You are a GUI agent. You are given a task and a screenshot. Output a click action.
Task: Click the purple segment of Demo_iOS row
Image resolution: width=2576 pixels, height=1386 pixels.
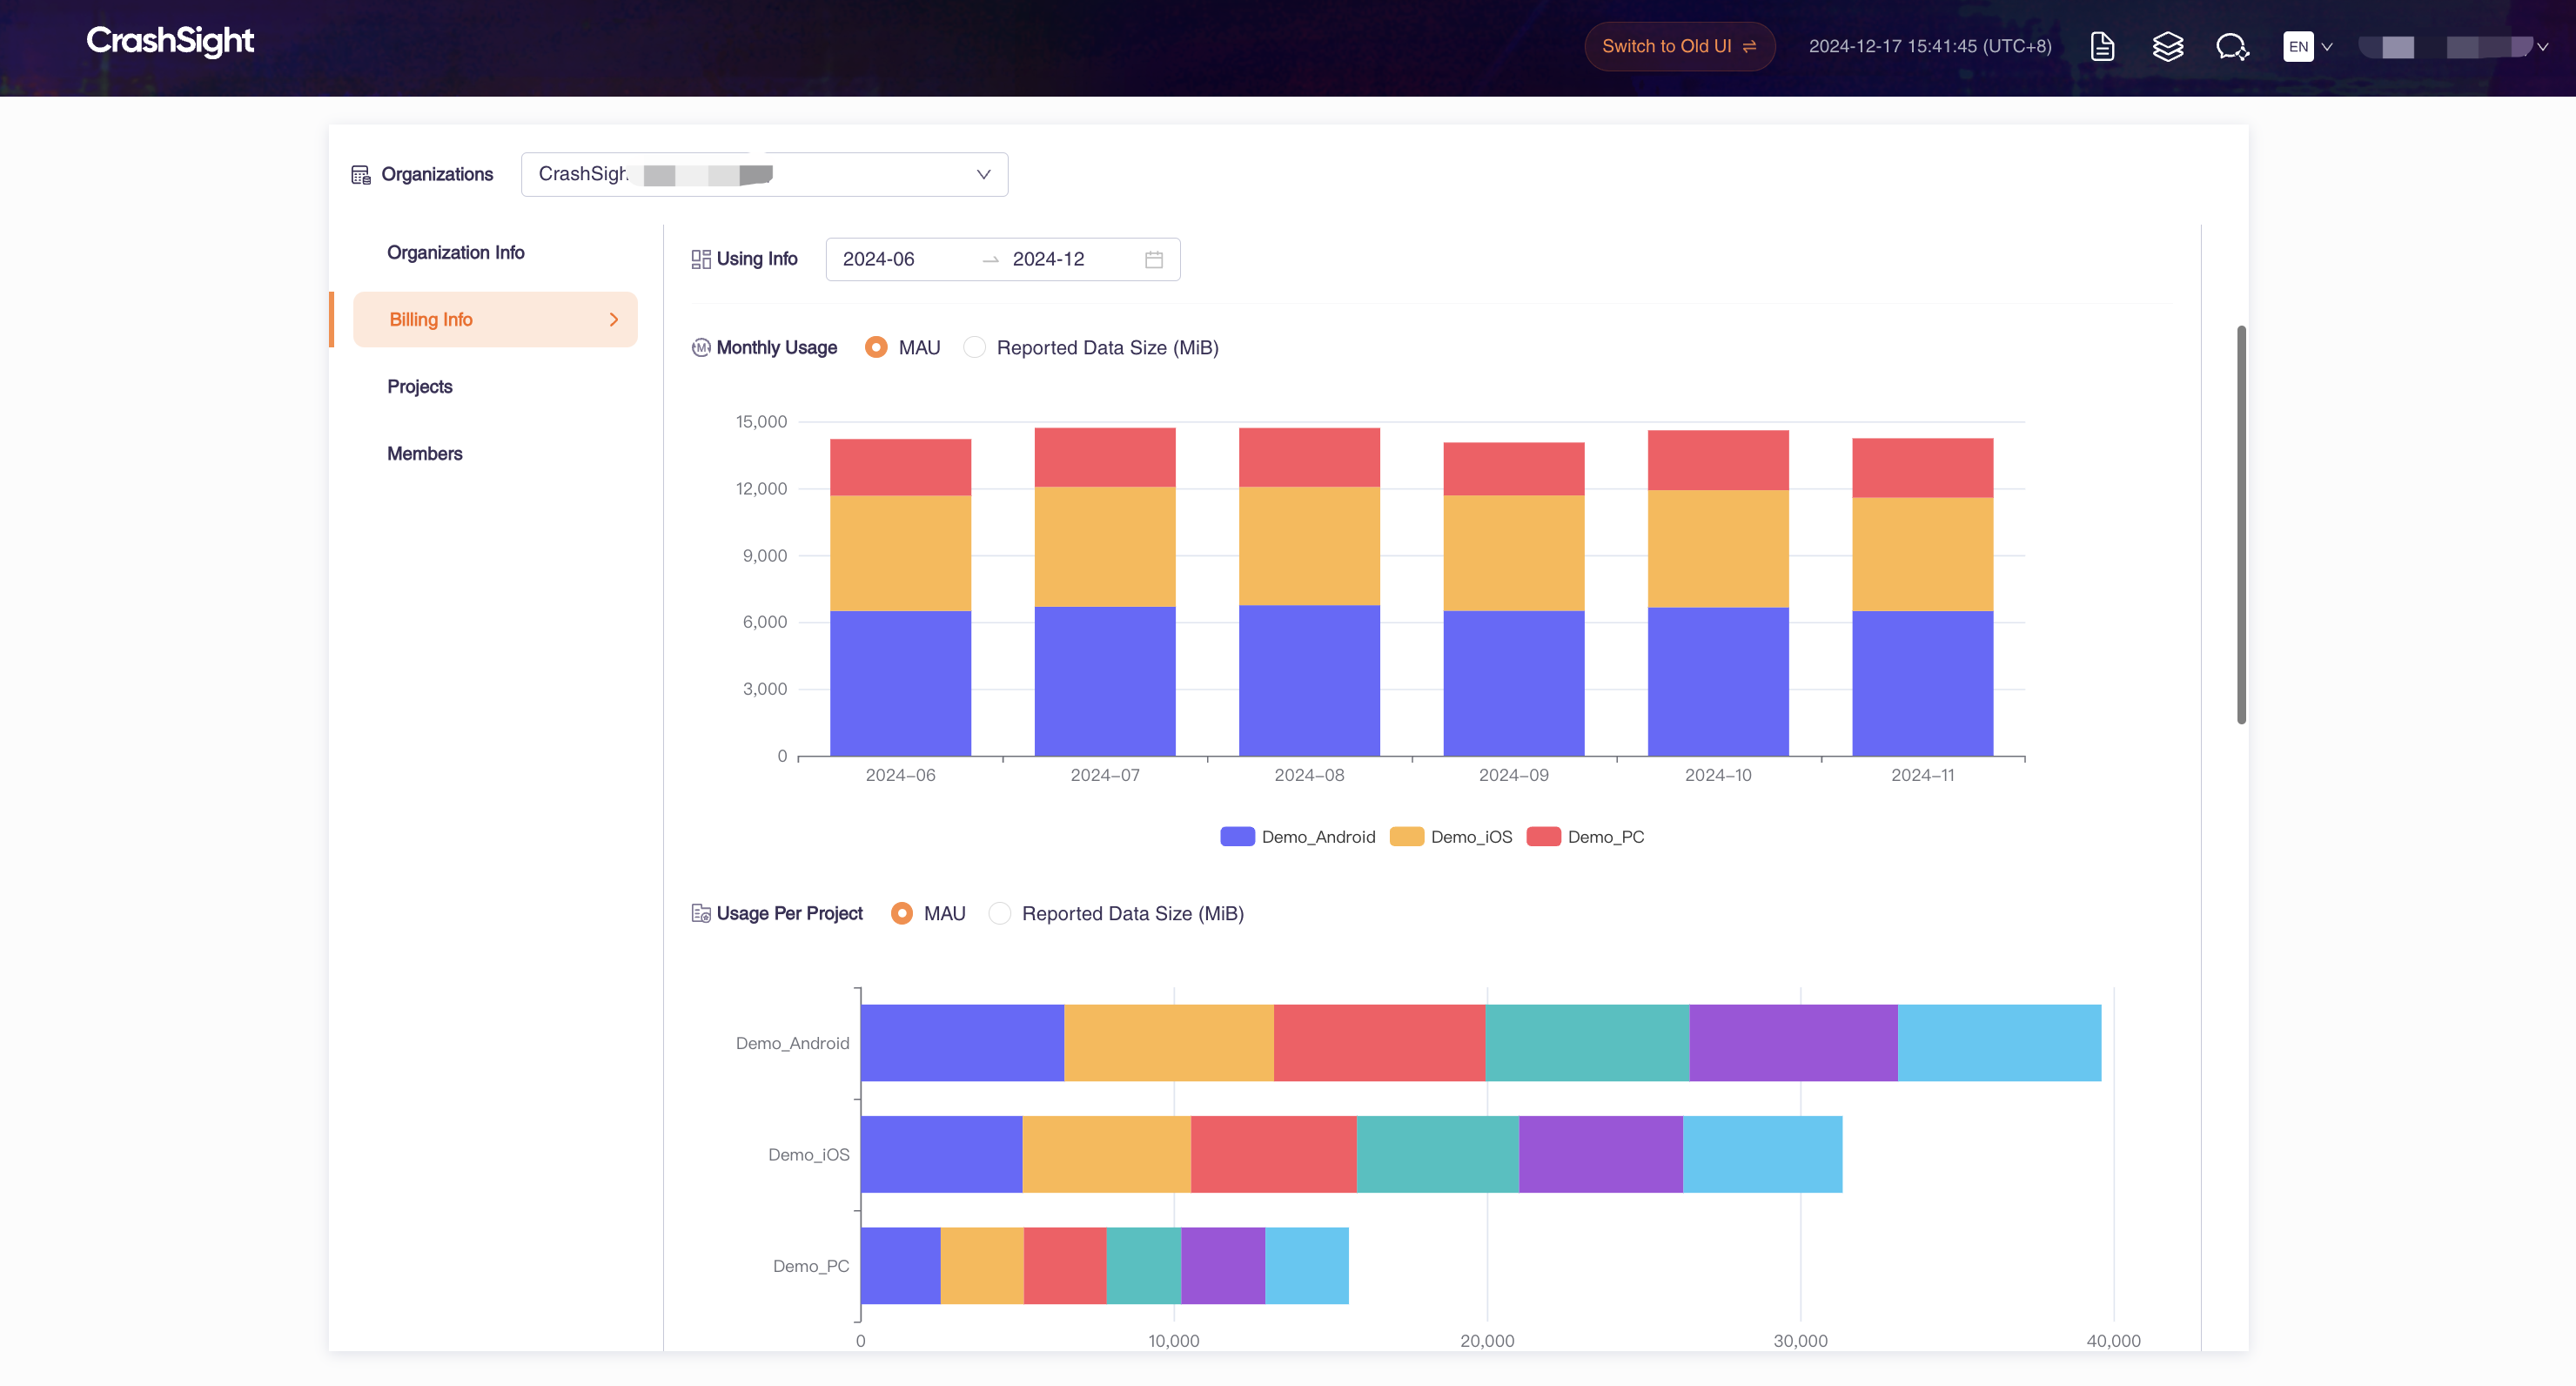coord(1600,1154)
